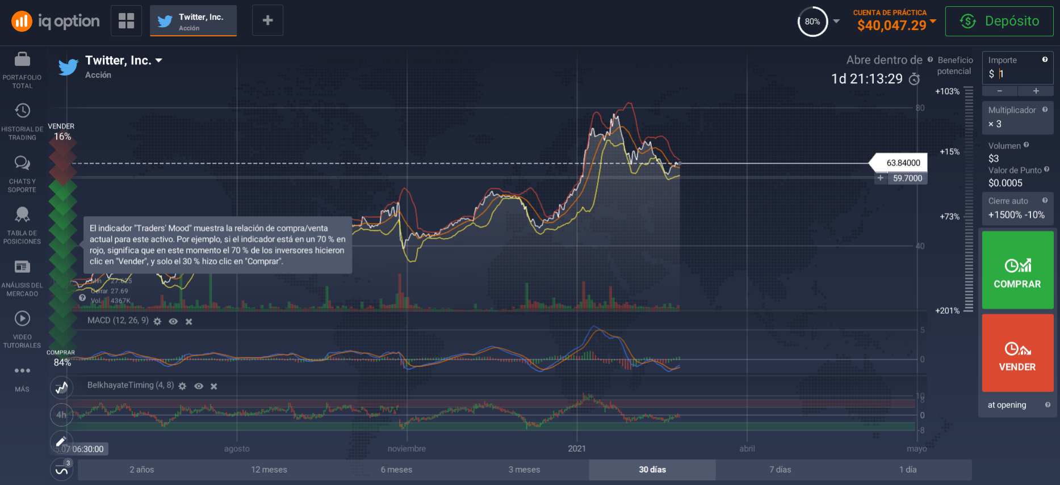Image resolution: width=1060 pixels, height=485 pixels.
Task: Toggle BelkhayateTiming visibility eye
Action: (x=199, y=386)
